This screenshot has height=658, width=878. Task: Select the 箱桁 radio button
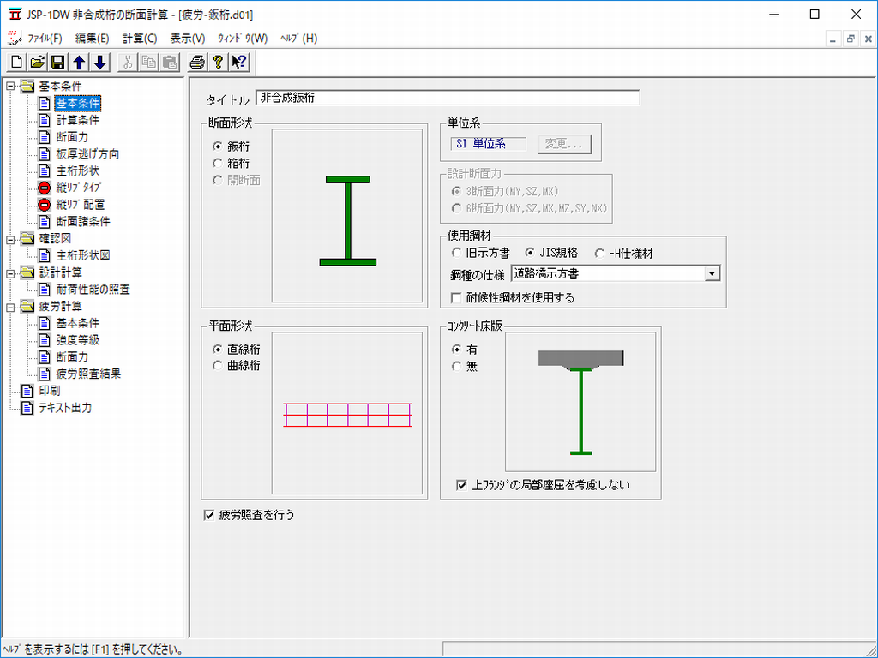[218, 163]
